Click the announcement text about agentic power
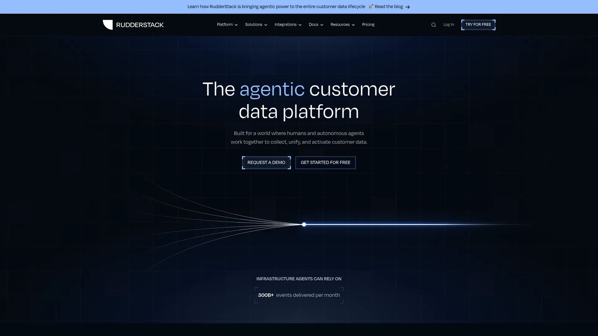The height and width of the screenshot is (336, 598). [x=276, y=7]
